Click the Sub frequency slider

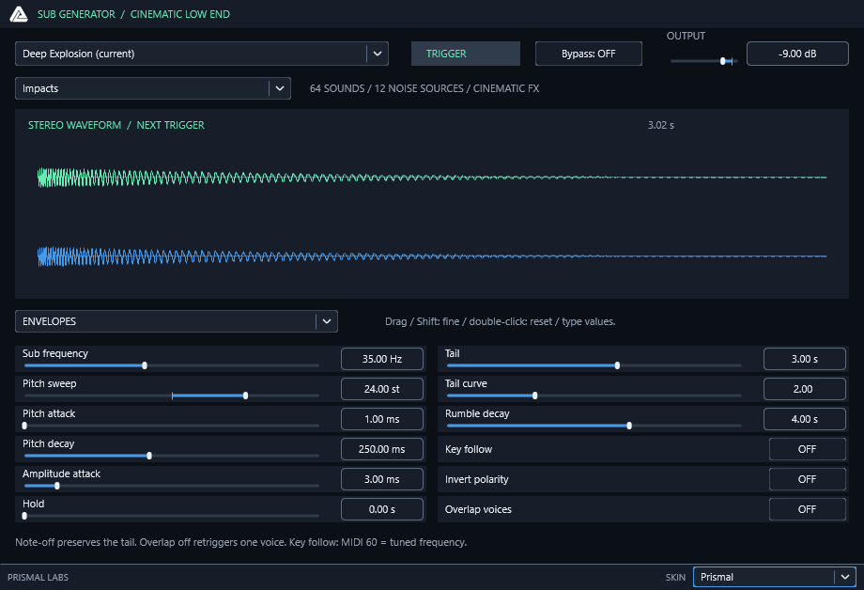(171, 365)
